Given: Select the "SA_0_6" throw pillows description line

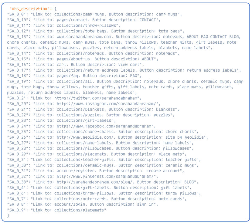Looking at the screenshot, I should 104,194.
